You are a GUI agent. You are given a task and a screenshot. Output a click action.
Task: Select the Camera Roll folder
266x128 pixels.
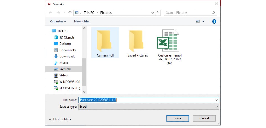pyautogui.click(x=105, y=43)
